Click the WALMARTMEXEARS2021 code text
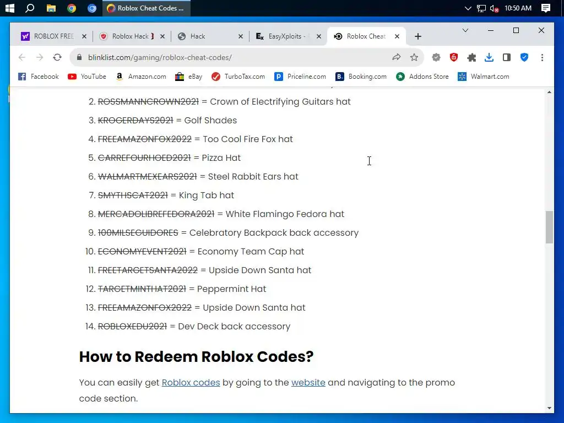 148,177
